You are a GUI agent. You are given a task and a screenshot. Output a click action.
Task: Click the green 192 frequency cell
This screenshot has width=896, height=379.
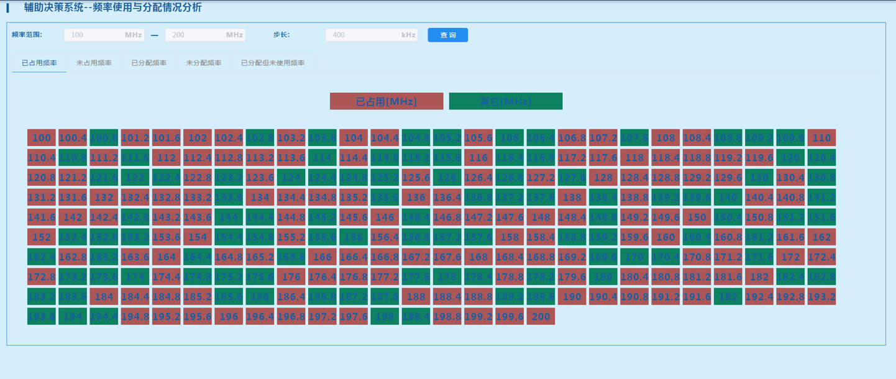[x=728, y=297]
